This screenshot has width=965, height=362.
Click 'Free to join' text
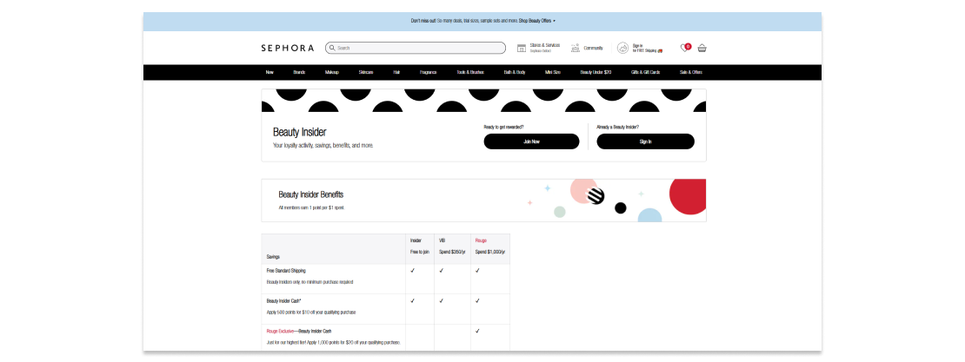[420, 253]
